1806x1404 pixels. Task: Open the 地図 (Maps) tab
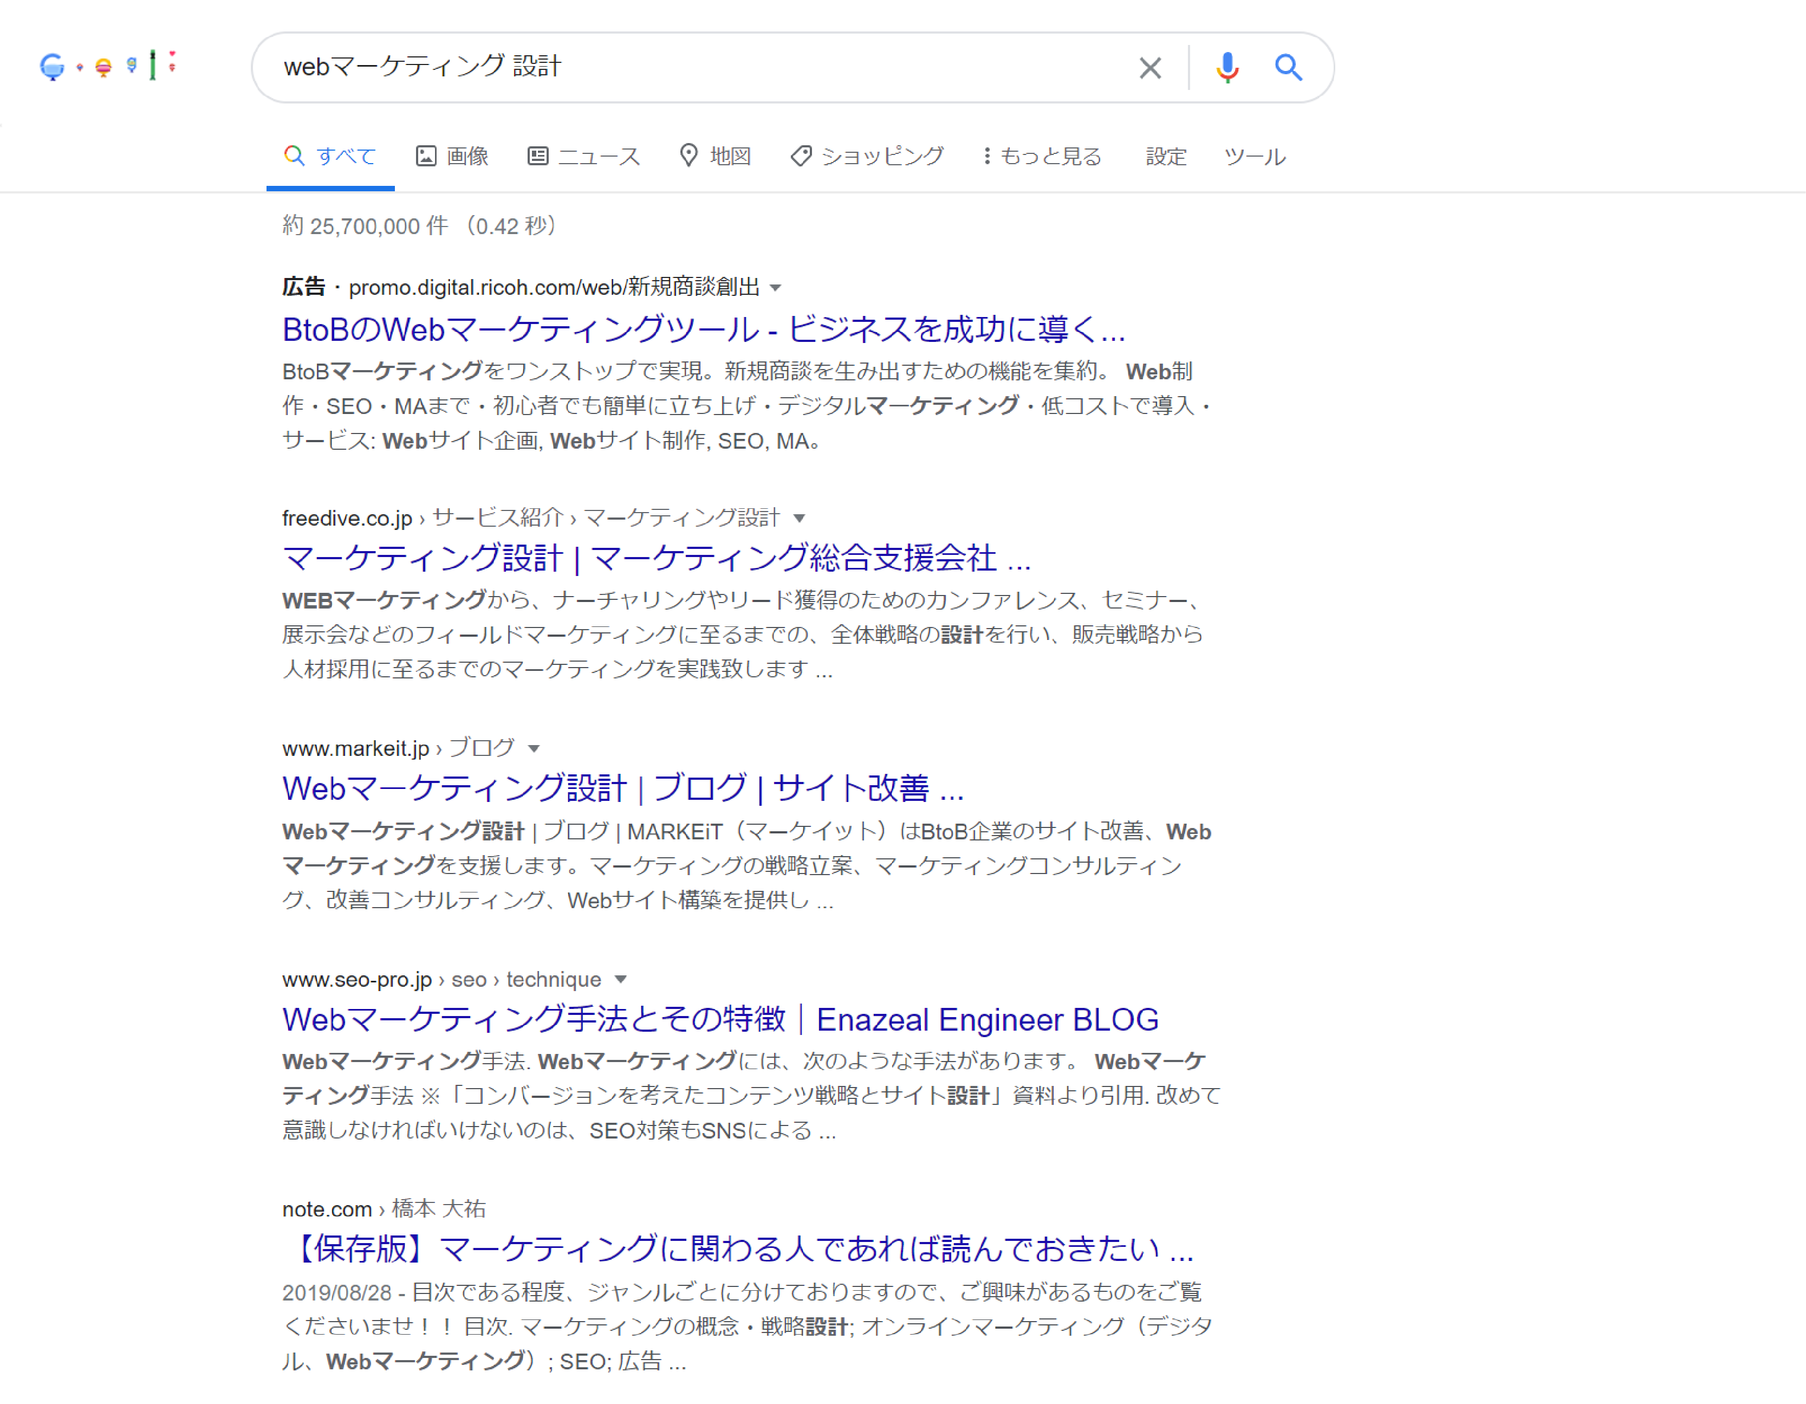pyautogui.click(x=715, y=157)
